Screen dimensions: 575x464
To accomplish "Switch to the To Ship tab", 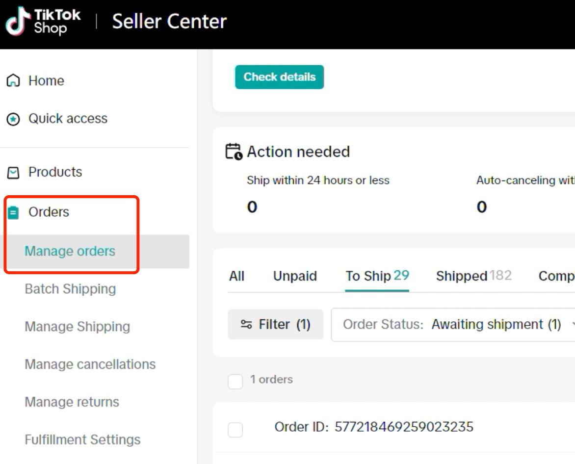I will [x=377, y=276].
